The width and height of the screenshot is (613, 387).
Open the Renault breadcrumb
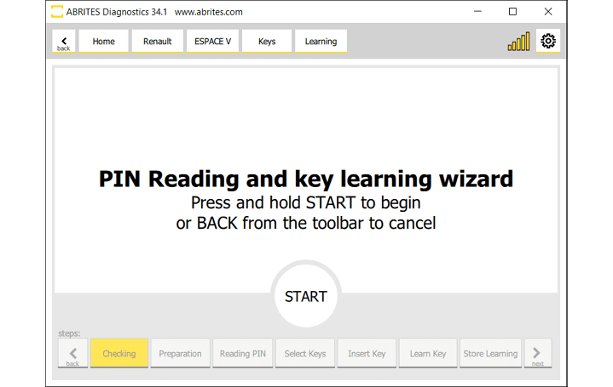click(157, 41)
